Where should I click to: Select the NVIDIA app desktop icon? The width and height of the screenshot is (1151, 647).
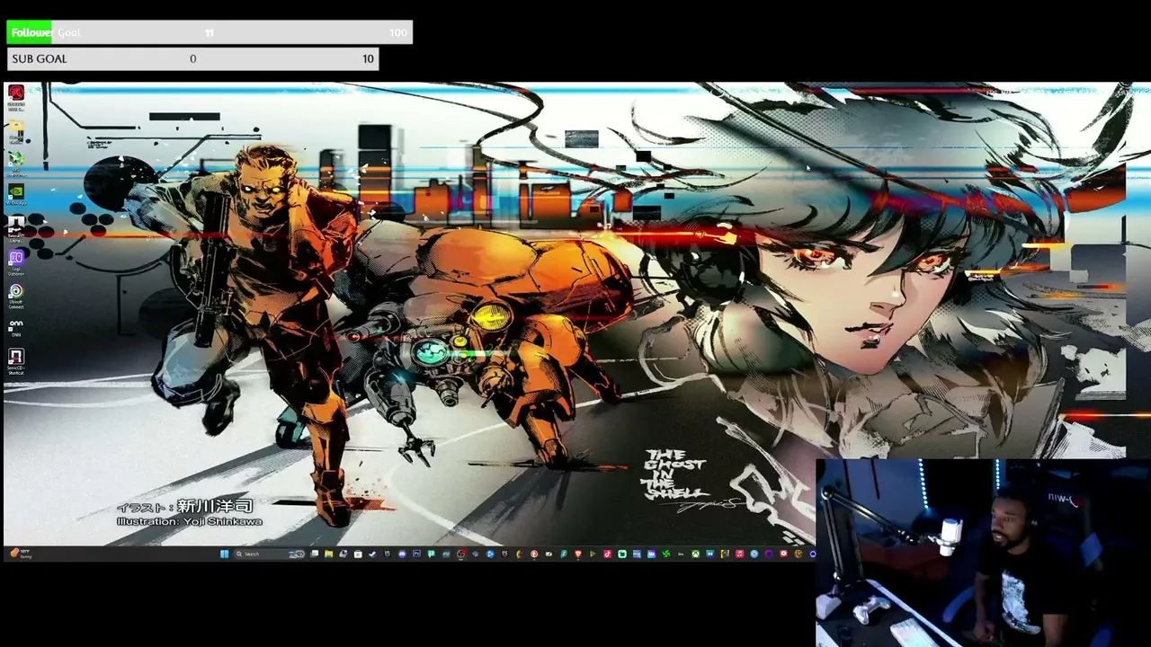16,195
